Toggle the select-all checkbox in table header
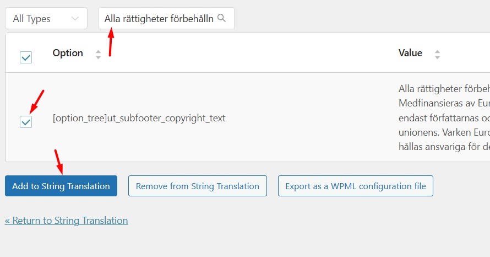Viewport: 490px width, 257px height. tap(26, 57)
